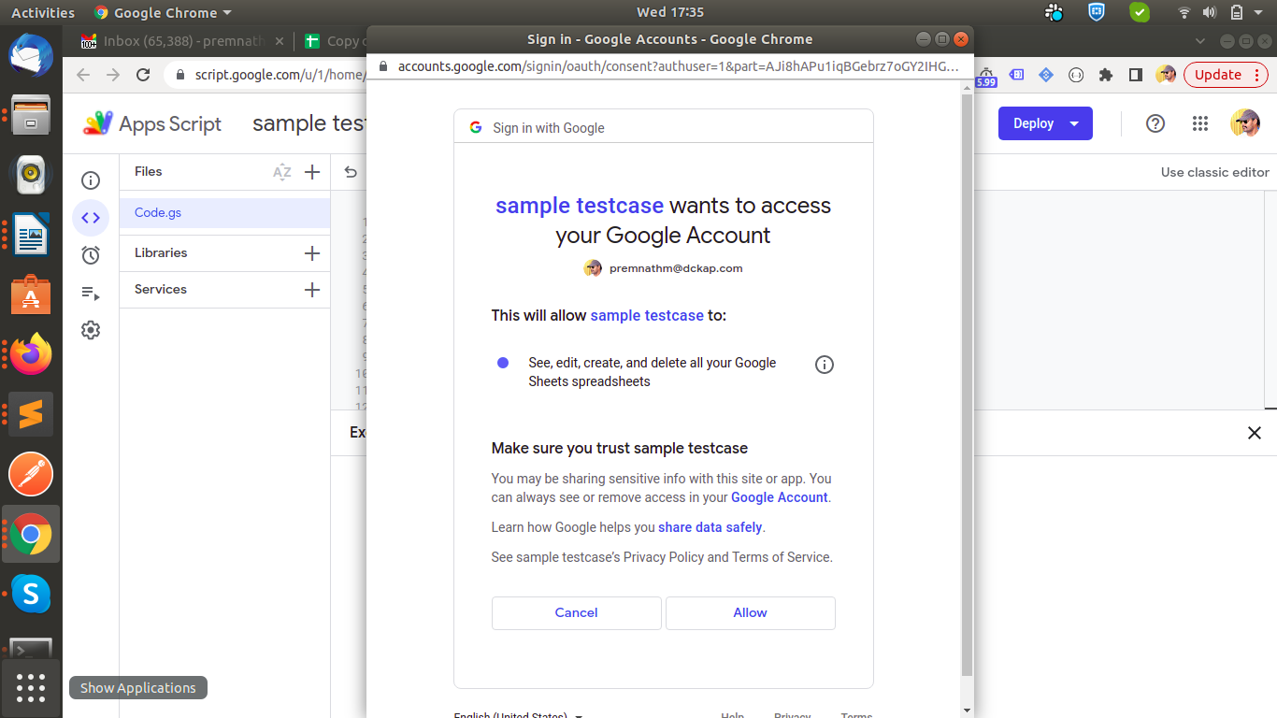This screenshot has height=718, width=1277.
Task: Click the volume icon in the top bar
Action: (x=1210, y=12)
